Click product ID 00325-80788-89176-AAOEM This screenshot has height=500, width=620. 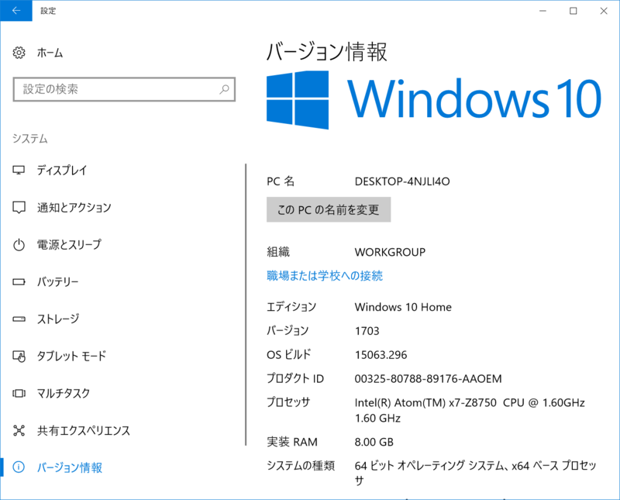[x=429, y=378]
